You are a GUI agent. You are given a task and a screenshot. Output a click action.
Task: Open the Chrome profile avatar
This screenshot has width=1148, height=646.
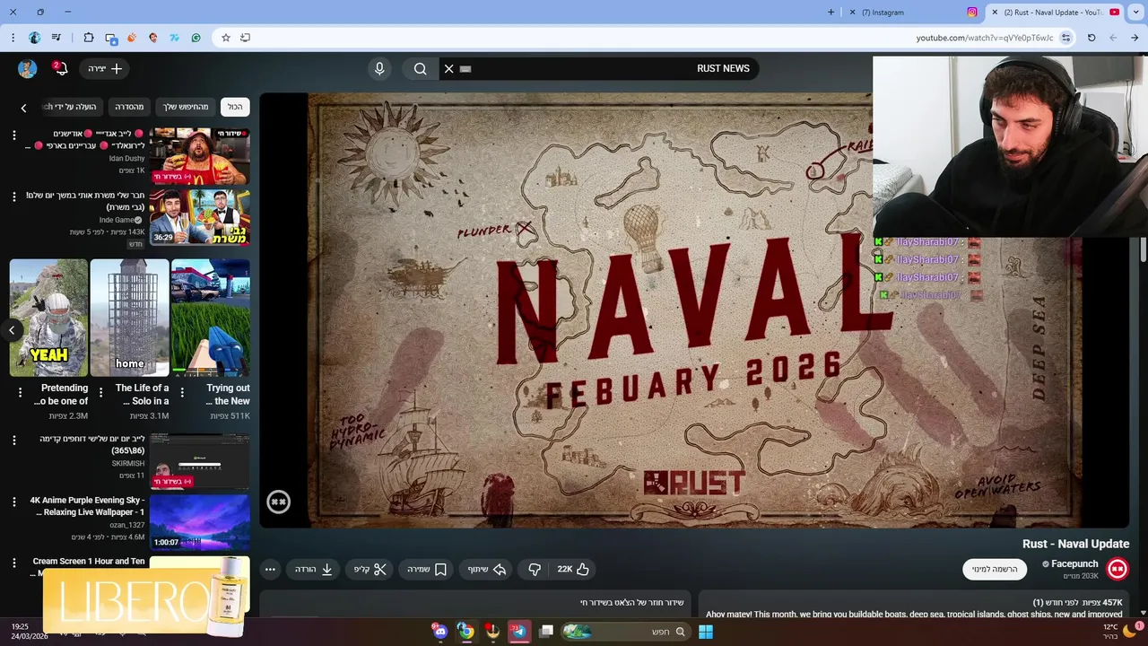point(34,38)
